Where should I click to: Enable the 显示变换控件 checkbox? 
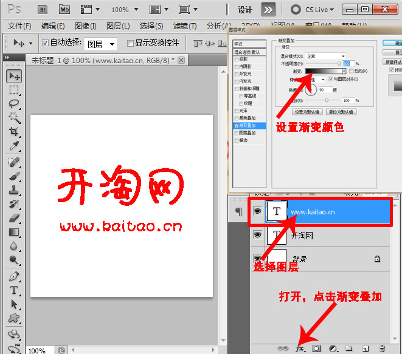130,43
